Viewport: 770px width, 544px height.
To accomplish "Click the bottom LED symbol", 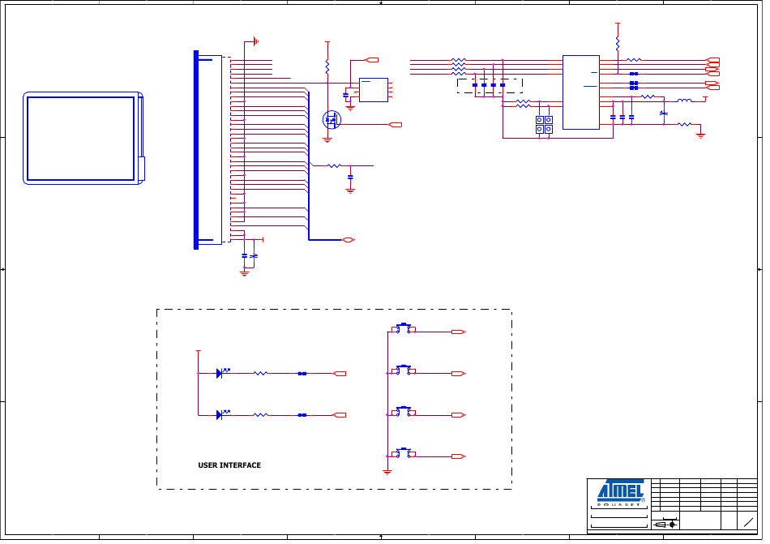I will point(222,415).
